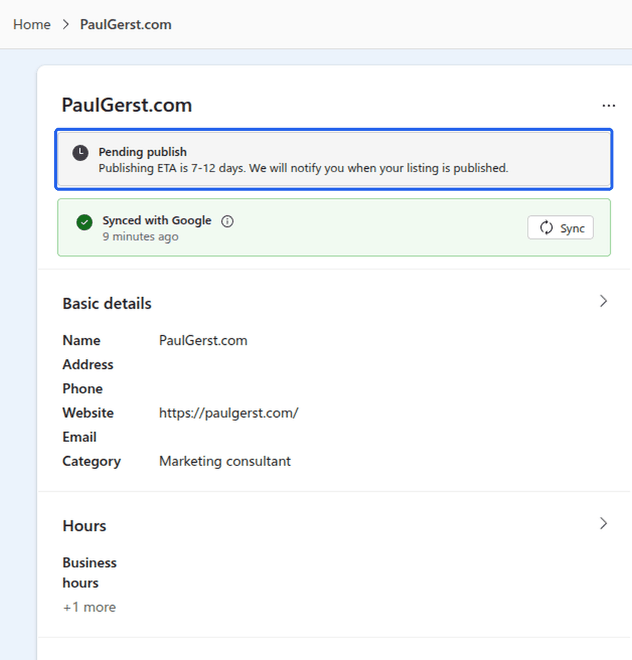Image resolution: width=632 pixels, height=660 pixels.
Task: Click the breadcrumb separator chevron
Action: click(66, 24)
